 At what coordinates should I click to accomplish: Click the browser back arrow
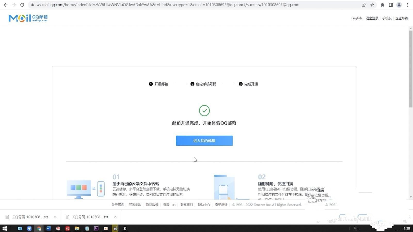(x=6, y=5)
